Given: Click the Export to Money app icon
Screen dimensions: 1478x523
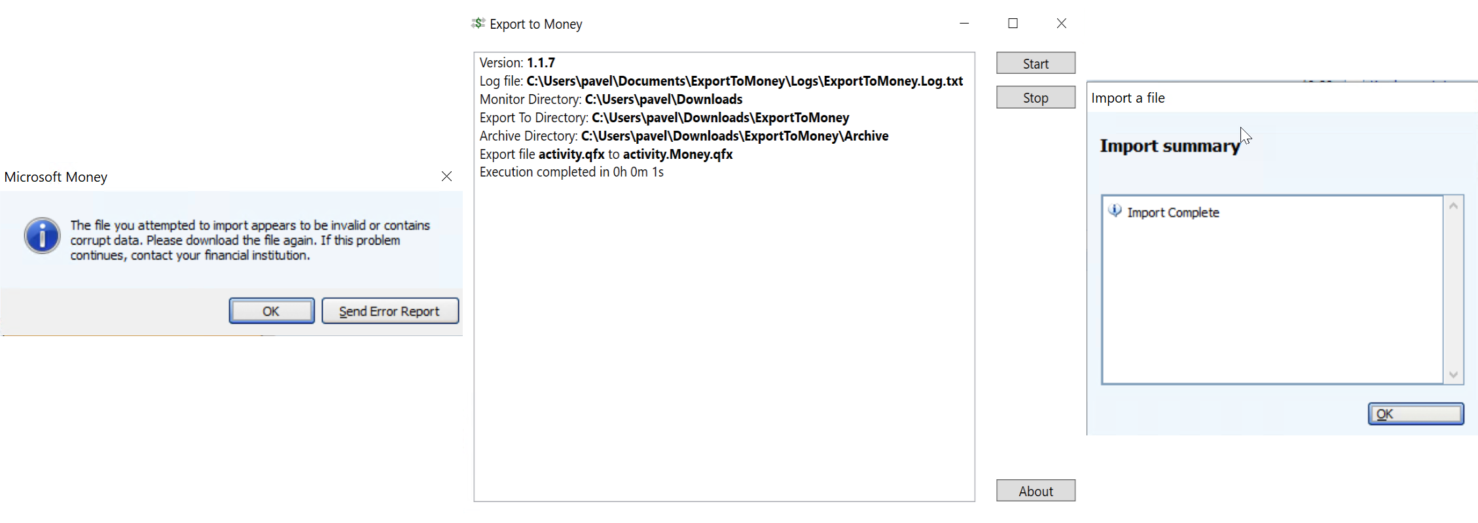Looking at the screenshot, I should [x=478, y=24].
